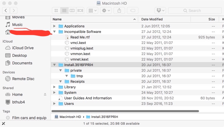Open the gear Action menu
Image resolution: width=224 pixels, height=127 pixels.
106,10
